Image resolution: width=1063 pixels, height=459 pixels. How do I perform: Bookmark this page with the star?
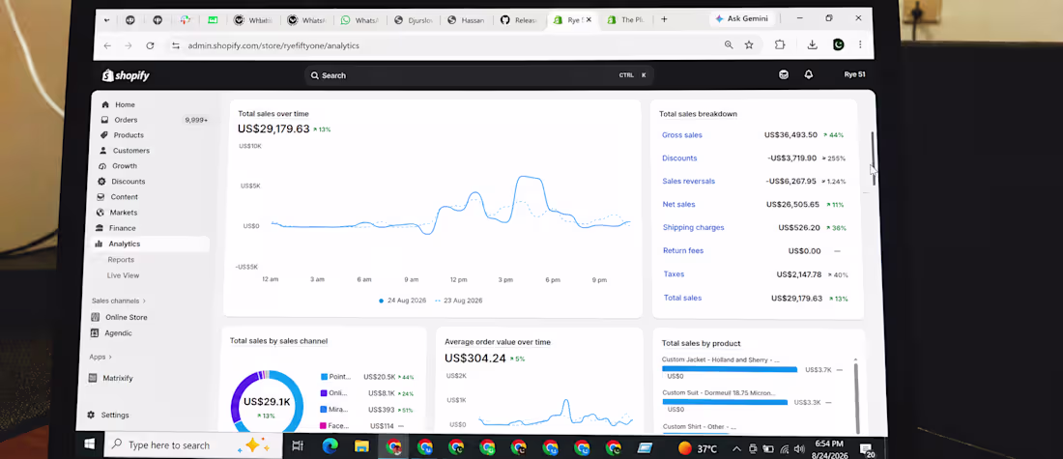[748, 44]
